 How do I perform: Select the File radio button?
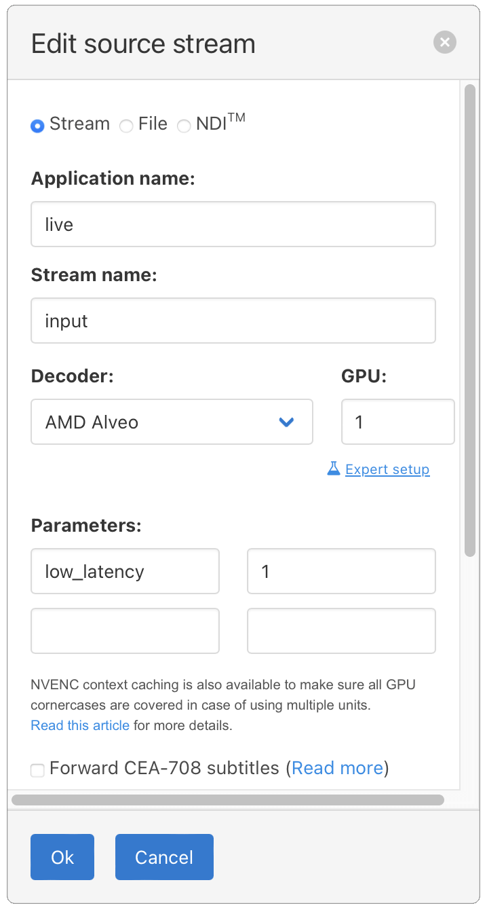pyautogui.click(x=126, y=126)
